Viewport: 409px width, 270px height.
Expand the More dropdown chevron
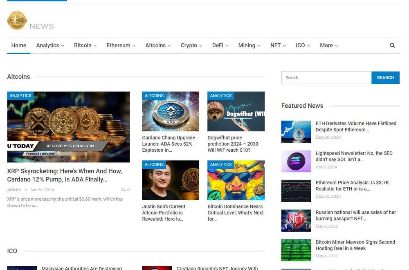[x=336, y=46]
